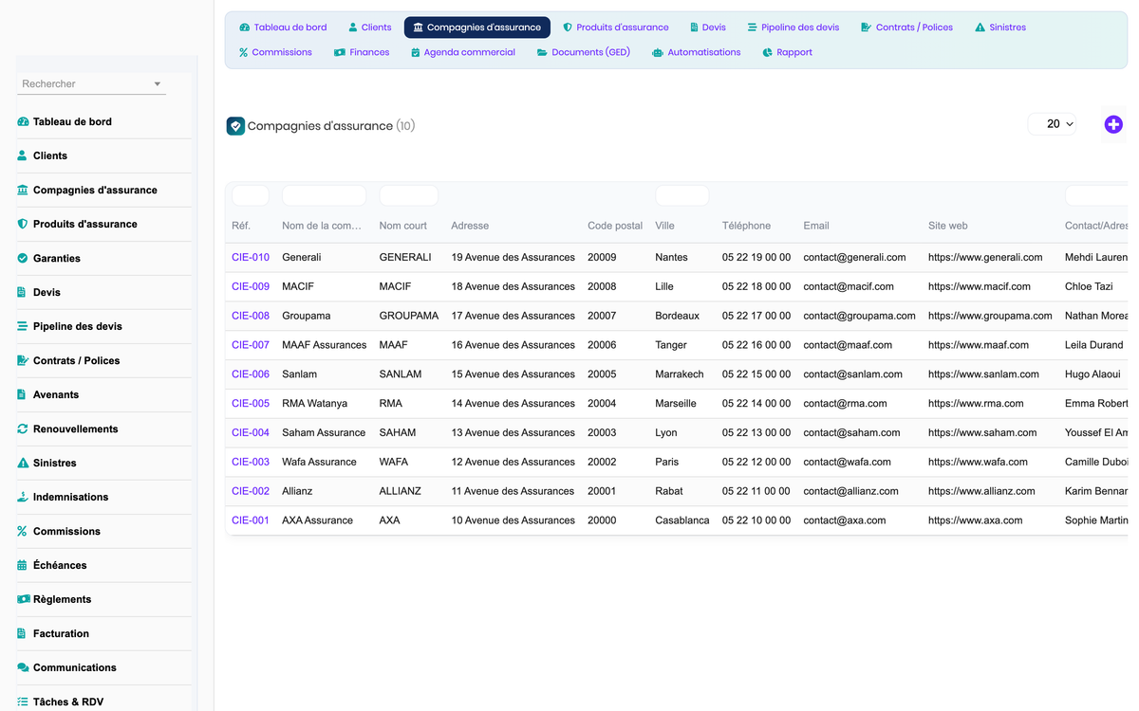This screenshot has width=1139, height=711.
Task: Open company record CIE-007
Action: (251, 345)
